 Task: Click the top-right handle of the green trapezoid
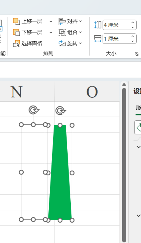pyautogui.click(x=72, y=125)
